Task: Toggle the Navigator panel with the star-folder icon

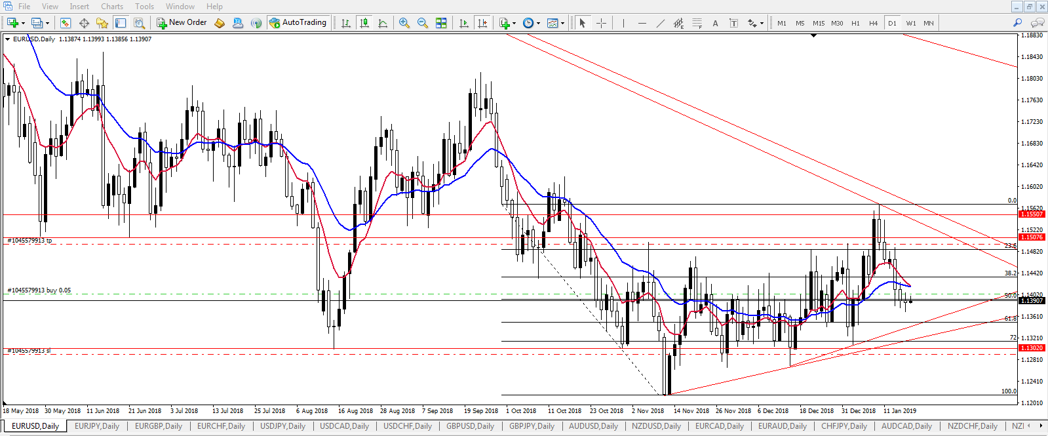Action: [102, 23]
